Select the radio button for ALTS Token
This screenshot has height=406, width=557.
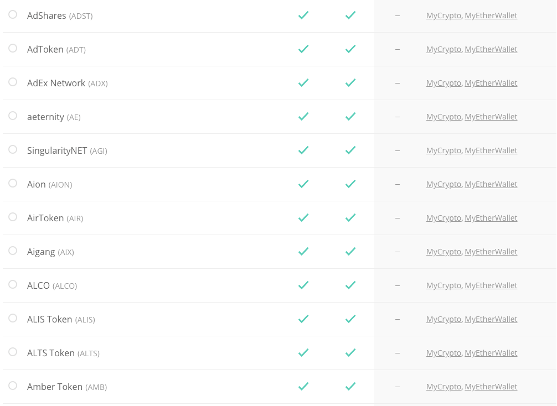(13, 353)
